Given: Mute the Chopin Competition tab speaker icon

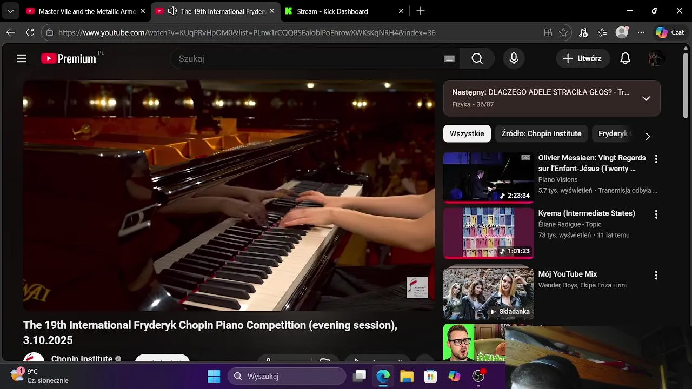Looking at the screenshot, I should (x=172, y=11).
